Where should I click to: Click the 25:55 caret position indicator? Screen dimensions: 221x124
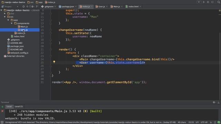(x=191, y=122)
